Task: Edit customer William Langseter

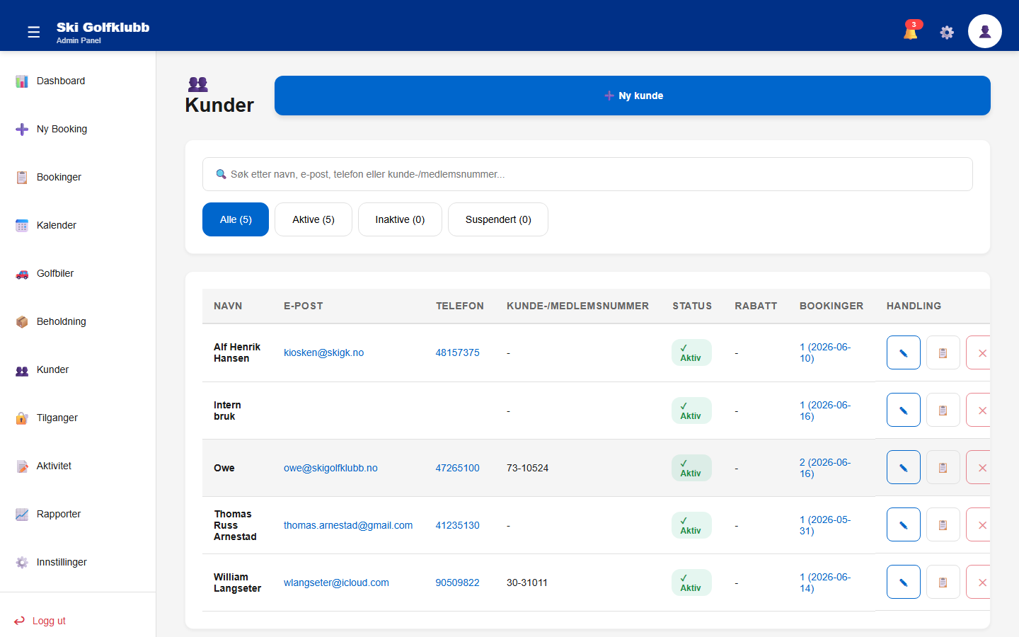Action: (x=904, y=582)
